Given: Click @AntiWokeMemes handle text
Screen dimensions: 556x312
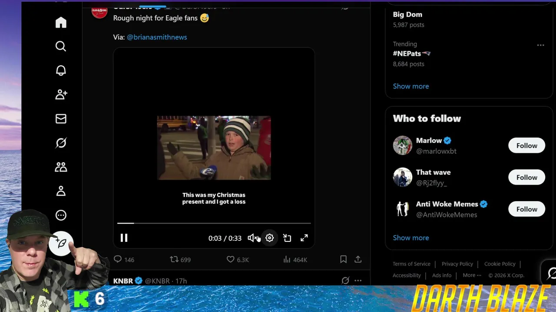Looking at the screenshot, I should (447, 214).
